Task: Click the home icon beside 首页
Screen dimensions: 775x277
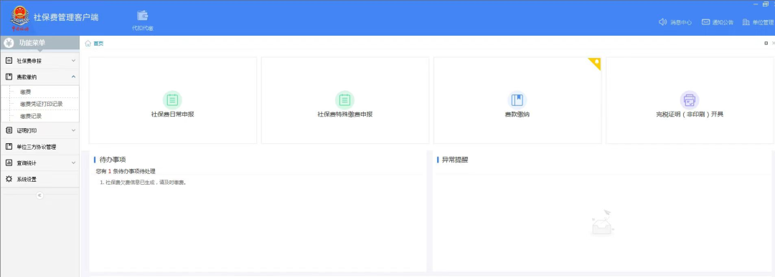Action: tap(88, 44)
